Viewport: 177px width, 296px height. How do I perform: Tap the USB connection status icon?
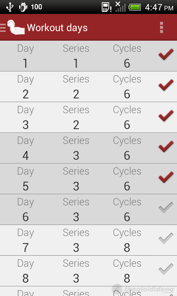tap(10, 7)
